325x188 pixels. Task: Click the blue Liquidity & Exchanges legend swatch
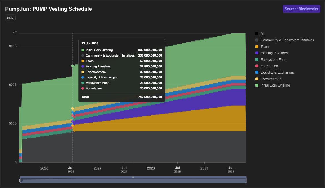pos(257,72)
